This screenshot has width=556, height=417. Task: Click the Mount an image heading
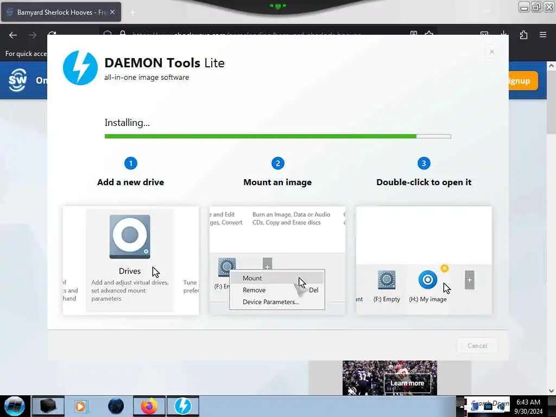[277, 182]
